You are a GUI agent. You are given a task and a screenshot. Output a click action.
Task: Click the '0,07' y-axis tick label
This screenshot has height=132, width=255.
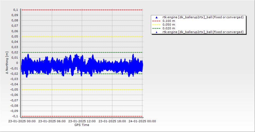tap(15, 26)
